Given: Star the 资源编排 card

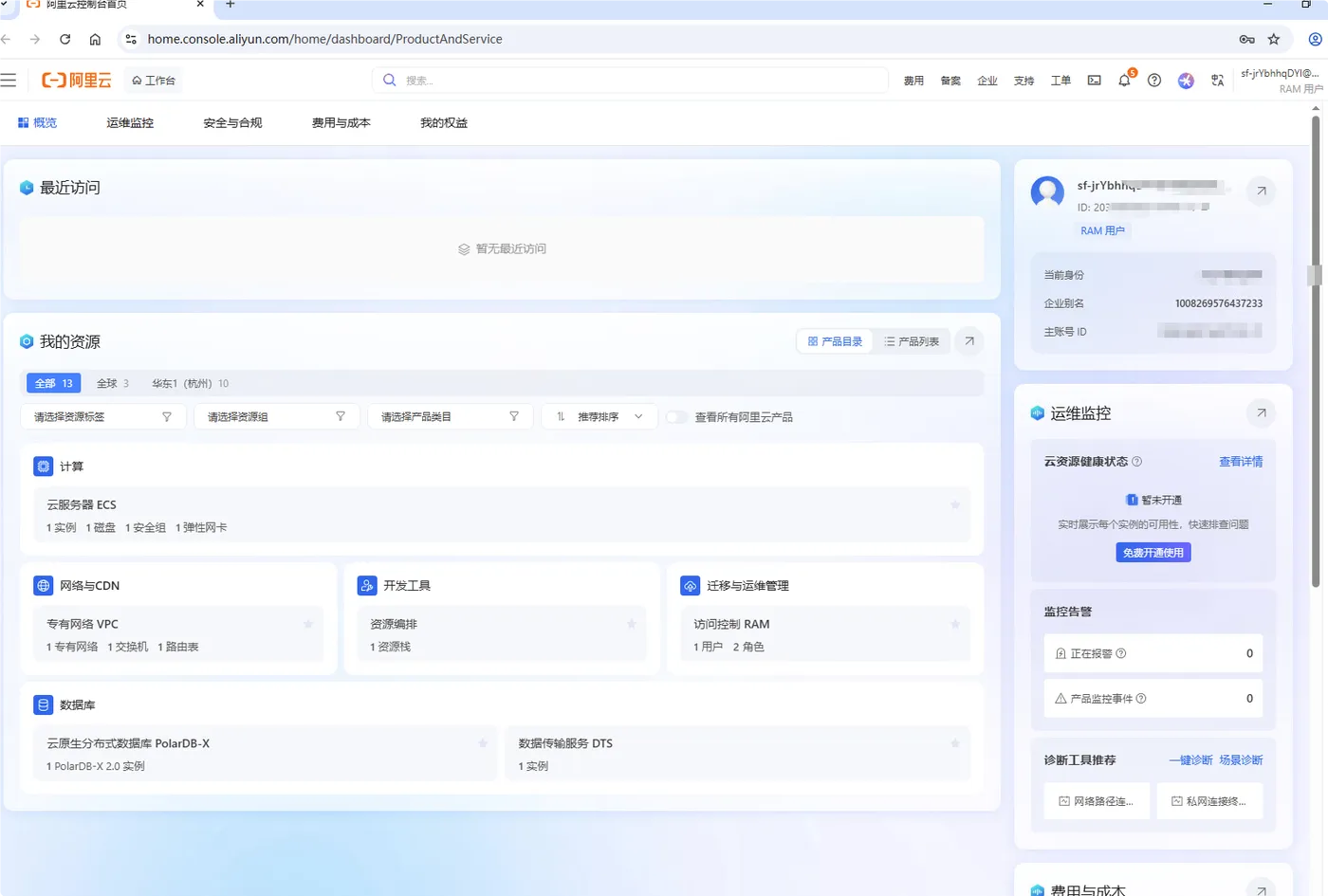Looking at the screenshot, I should (632, 624).
